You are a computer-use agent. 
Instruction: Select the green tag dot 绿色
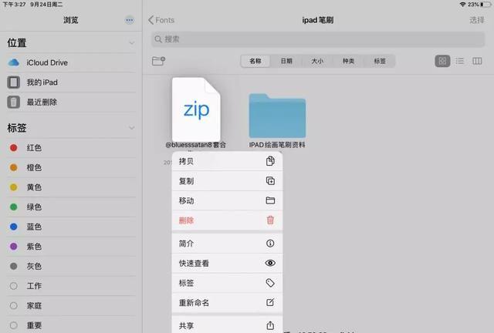[14, 207]
